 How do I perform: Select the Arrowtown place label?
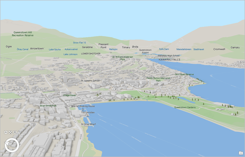pos(37,48)
